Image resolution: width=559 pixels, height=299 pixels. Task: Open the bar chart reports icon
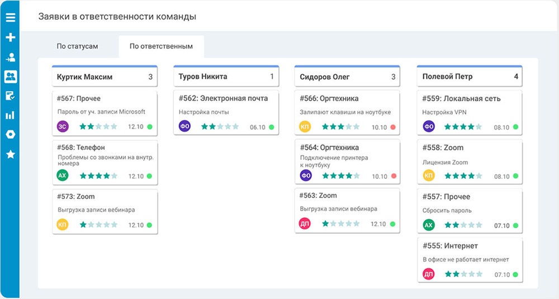click(10, 116)
